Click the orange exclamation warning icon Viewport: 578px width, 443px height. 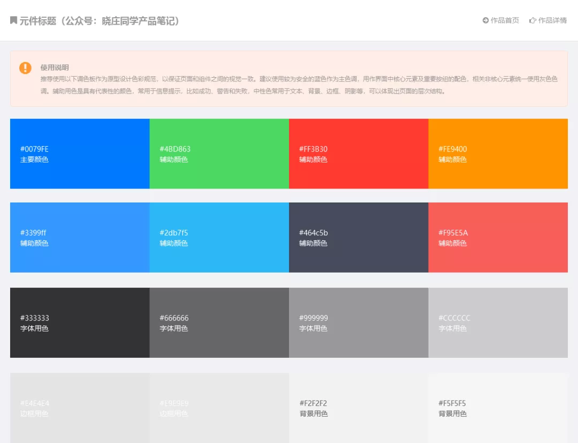(x=26, y=68)
